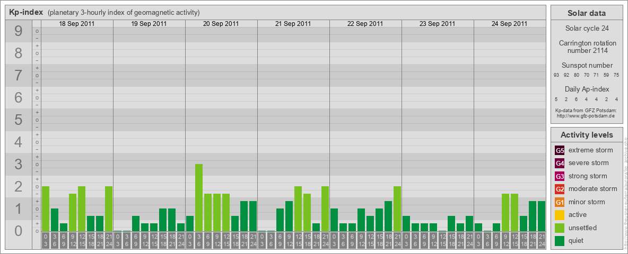Image resolution: width=628 pixels, height=254 pixels.
Task: Open the http://www.gfz-potsdam.de link
Action: tap(586, 116)
